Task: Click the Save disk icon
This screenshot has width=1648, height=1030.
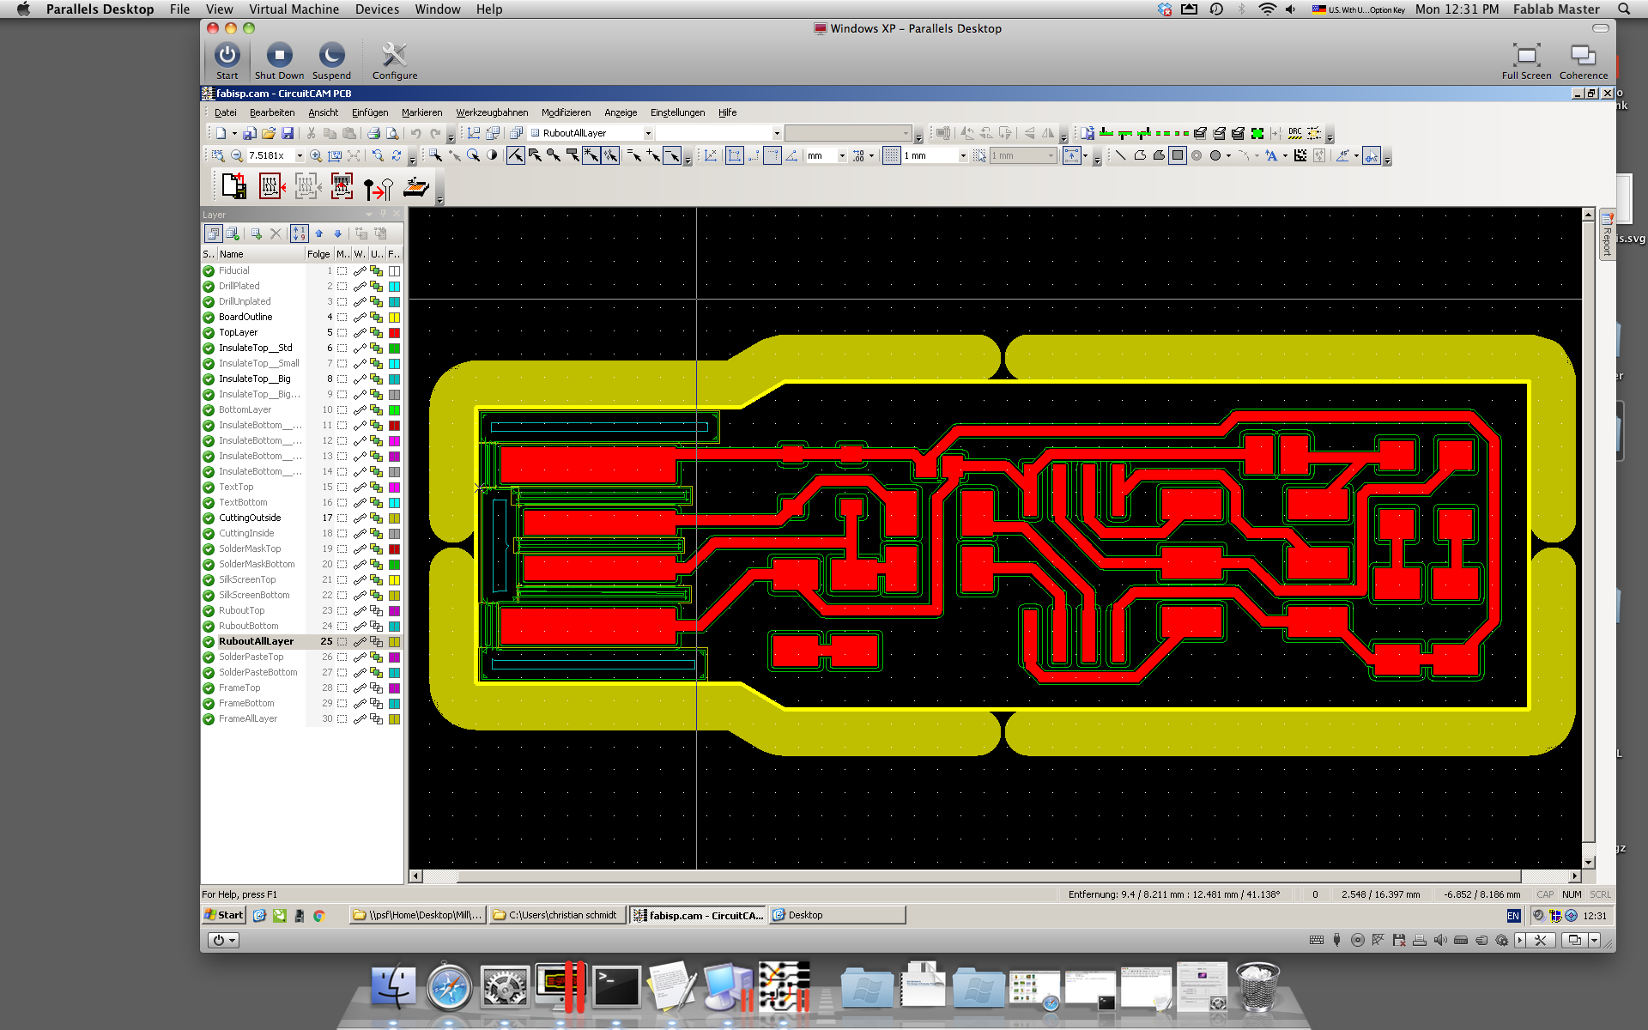Action: click(288, 133)
